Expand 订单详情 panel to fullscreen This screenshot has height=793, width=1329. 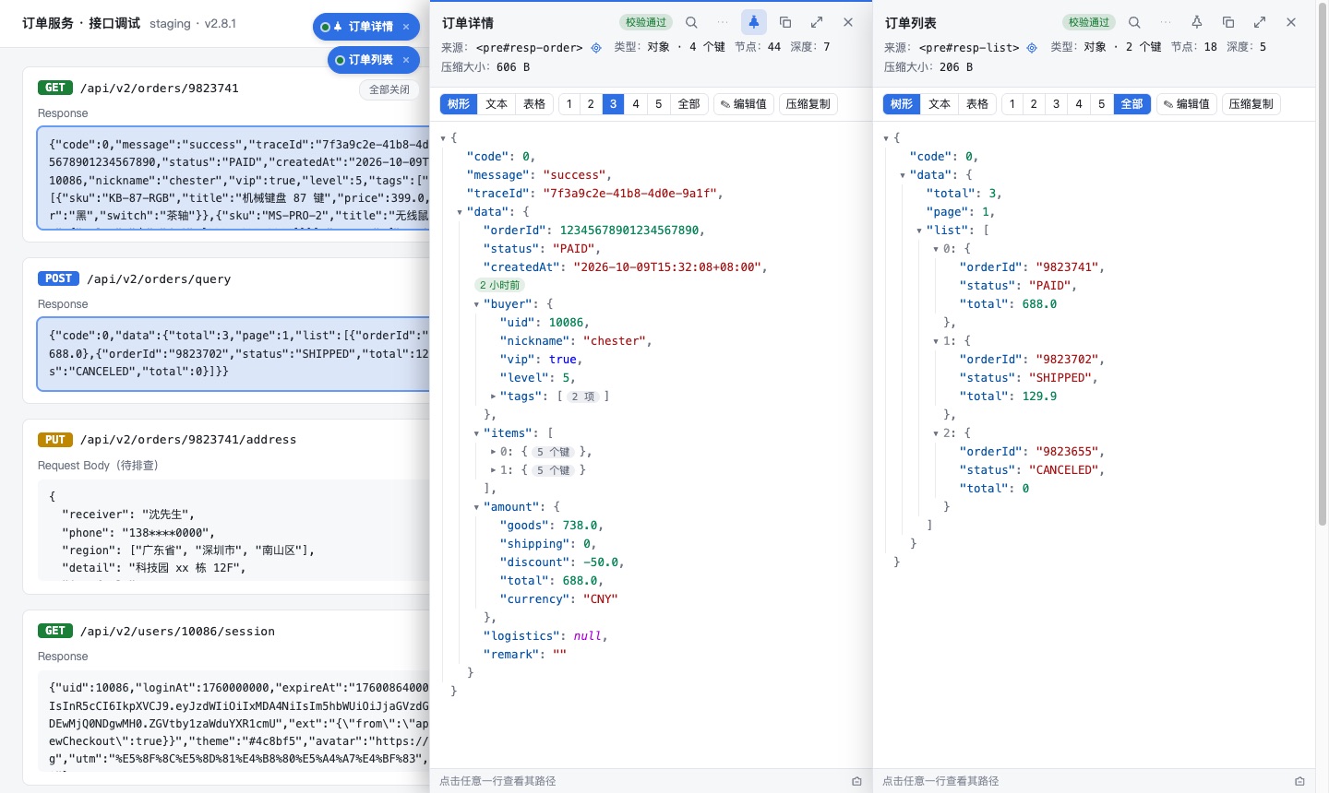817,22
